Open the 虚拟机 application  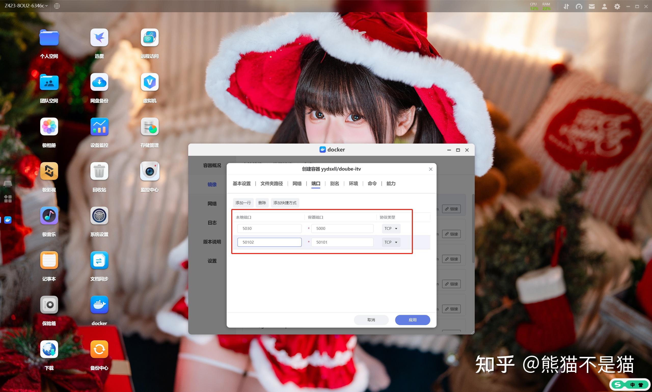coord(149,82)
